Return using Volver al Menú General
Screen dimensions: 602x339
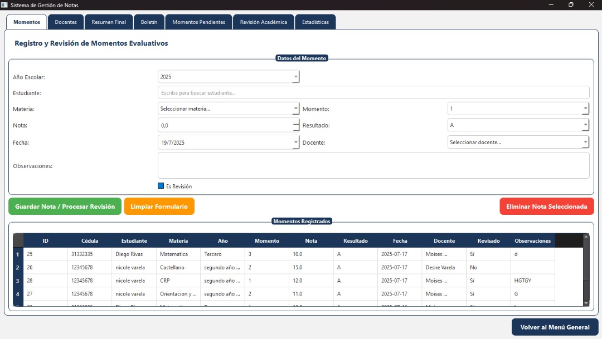coord(555,327)
